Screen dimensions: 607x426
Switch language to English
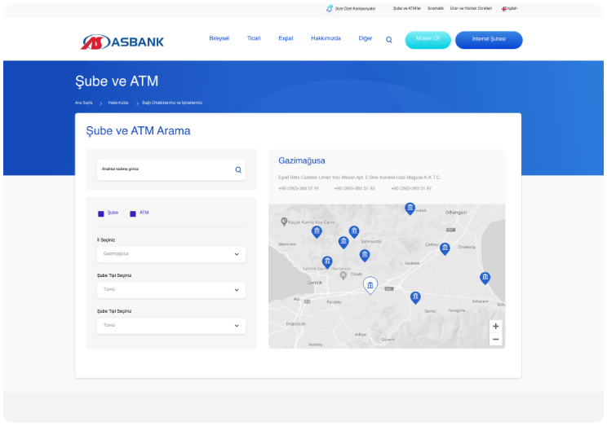click(x=510, y=8)
